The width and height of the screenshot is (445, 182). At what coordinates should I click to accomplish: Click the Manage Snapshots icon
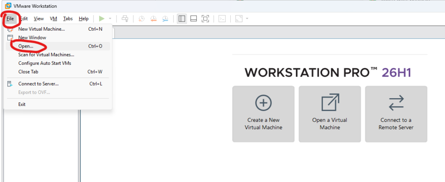tap(165, 19)
